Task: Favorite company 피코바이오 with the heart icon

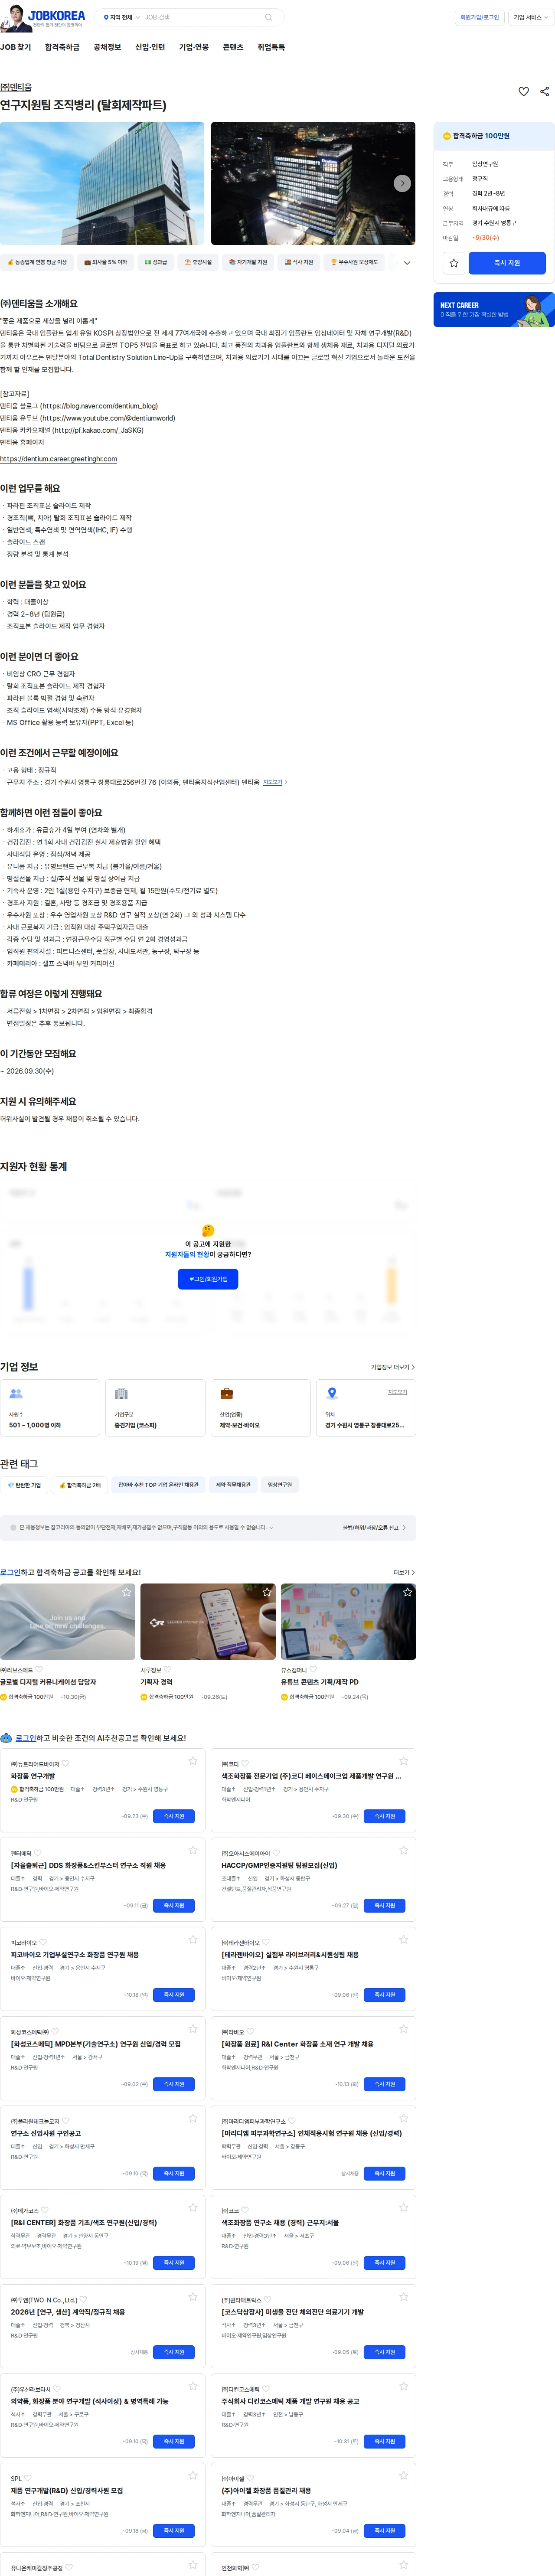Action: 43,1942
